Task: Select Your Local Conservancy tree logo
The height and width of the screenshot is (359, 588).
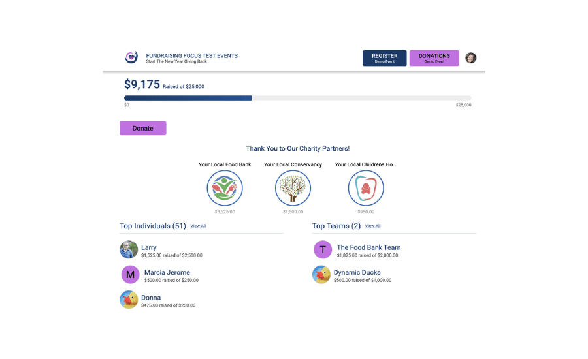Action: 293,188
